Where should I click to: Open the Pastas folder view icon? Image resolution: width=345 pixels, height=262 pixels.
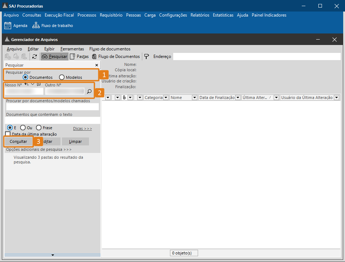click(x=72, y=57)
